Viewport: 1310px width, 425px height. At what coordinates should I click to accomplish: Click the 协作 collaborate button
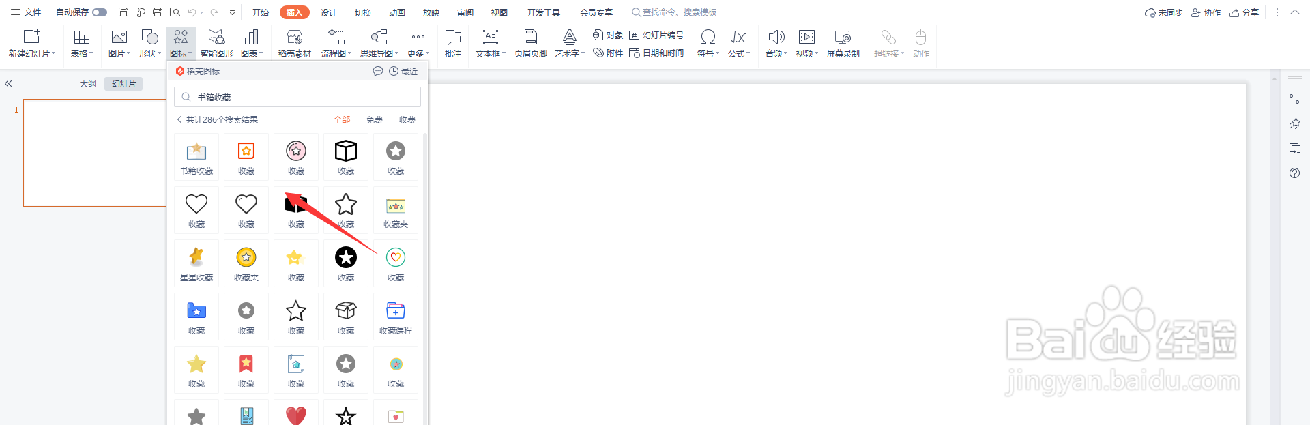[1206, 12]
